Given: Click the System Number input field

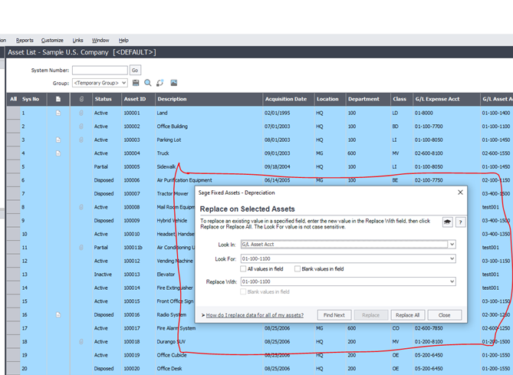Looking at the screenshot, I should [x=100, y=70].
